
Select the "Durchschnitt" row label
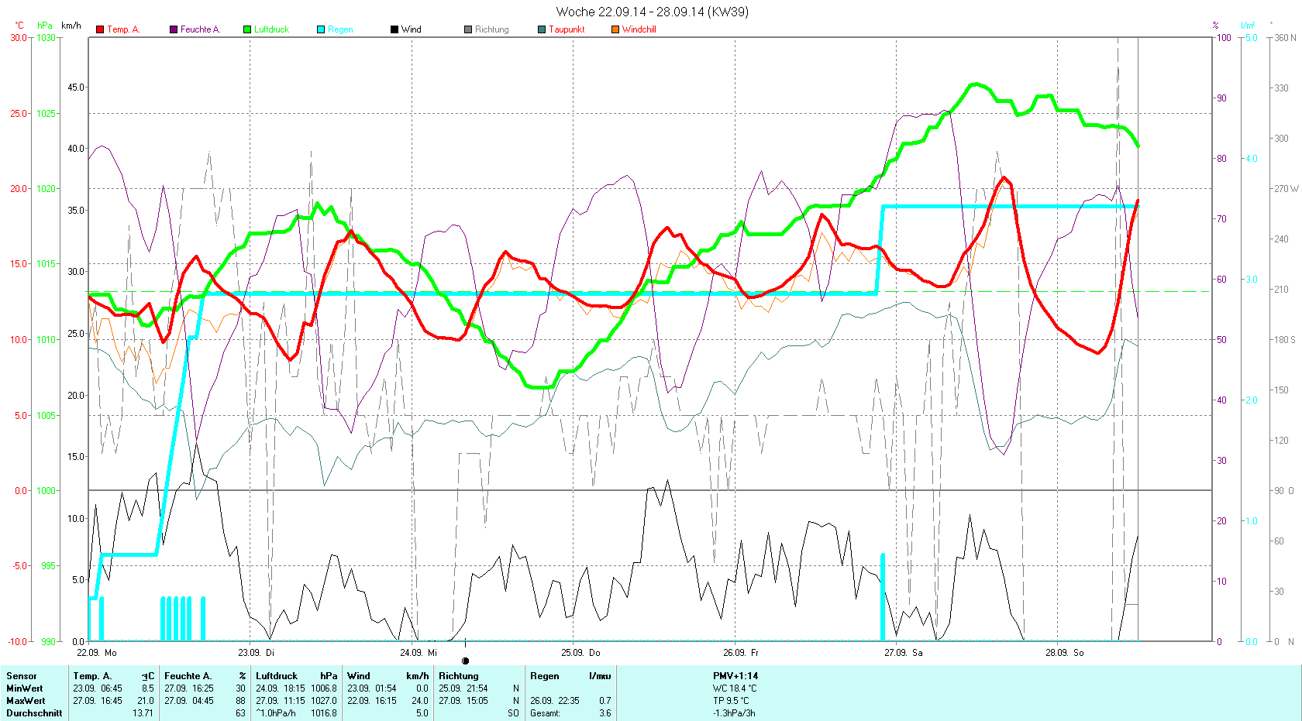click(34, 713)
